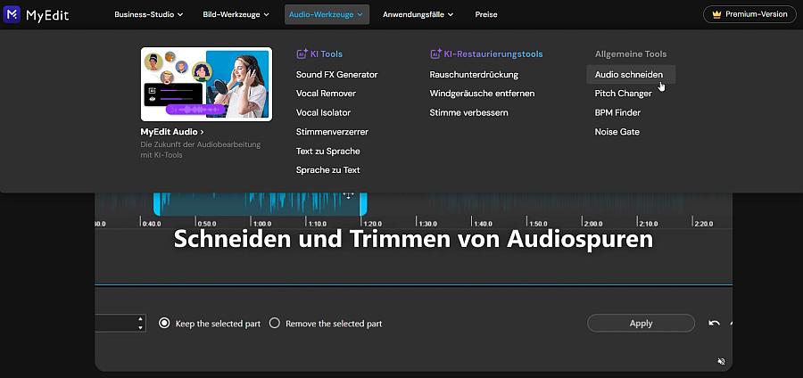
Task: Click the right selection handle on waveform
Action: pos(363,204)
